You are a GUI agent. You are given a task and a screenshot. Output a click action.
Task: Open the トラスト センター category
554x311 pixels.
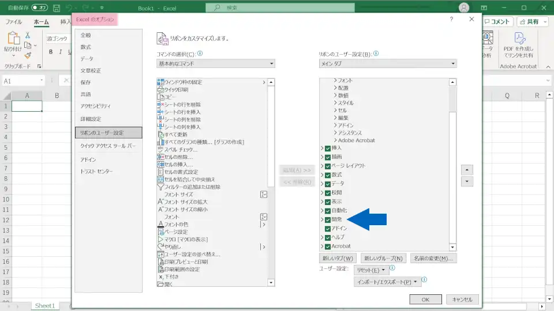pyautogui.click(x=96, y=172)
